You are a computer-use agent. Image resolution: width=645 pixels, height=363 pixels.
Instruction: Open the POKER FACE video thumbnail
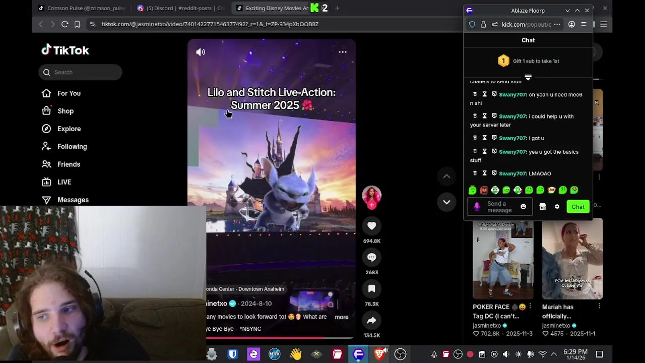click(x=503, y=260)
